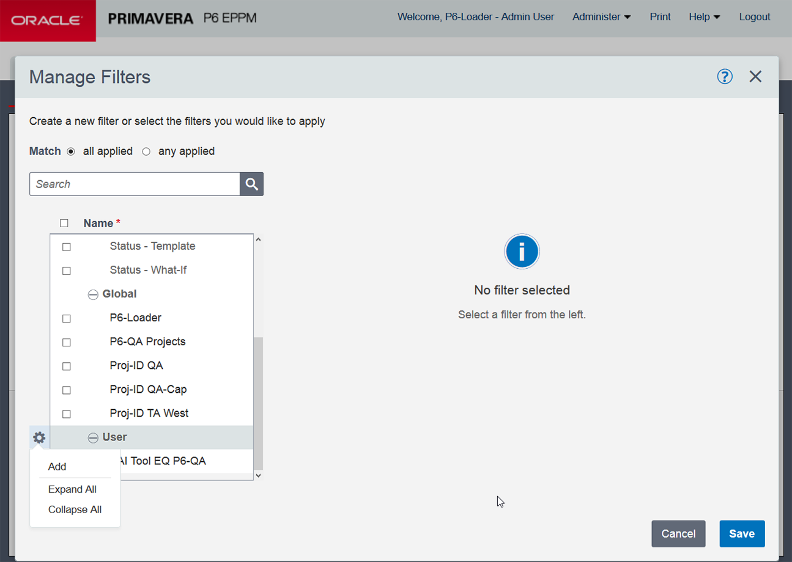The height and width of the screenshot is (562, 792).
Task: Click into the filter Search field
Action: pyautogui.click(x=135, y=184)
